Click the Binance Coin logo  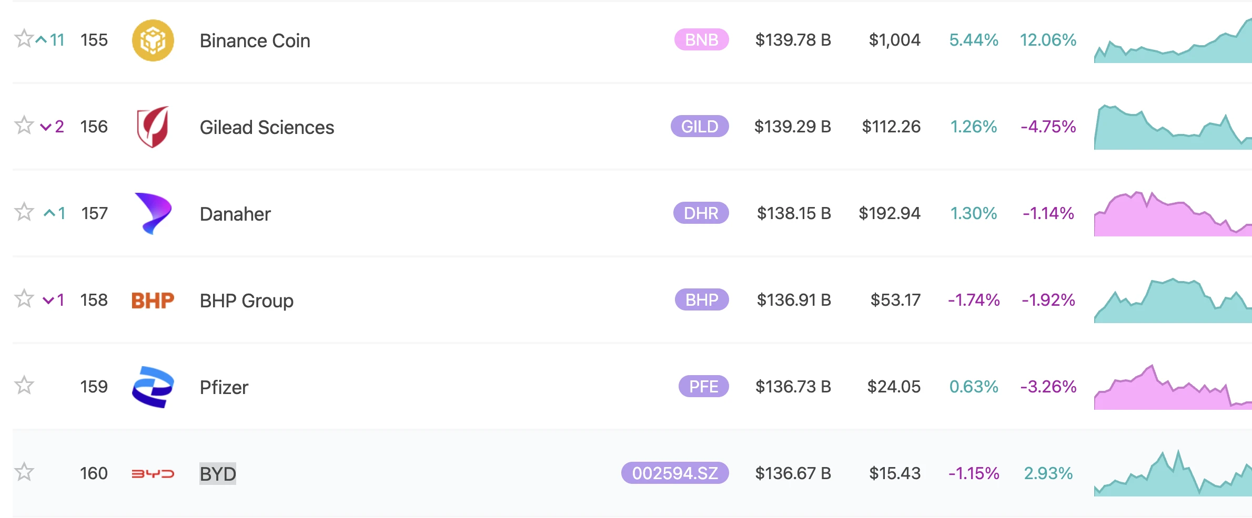coord(153,40)
